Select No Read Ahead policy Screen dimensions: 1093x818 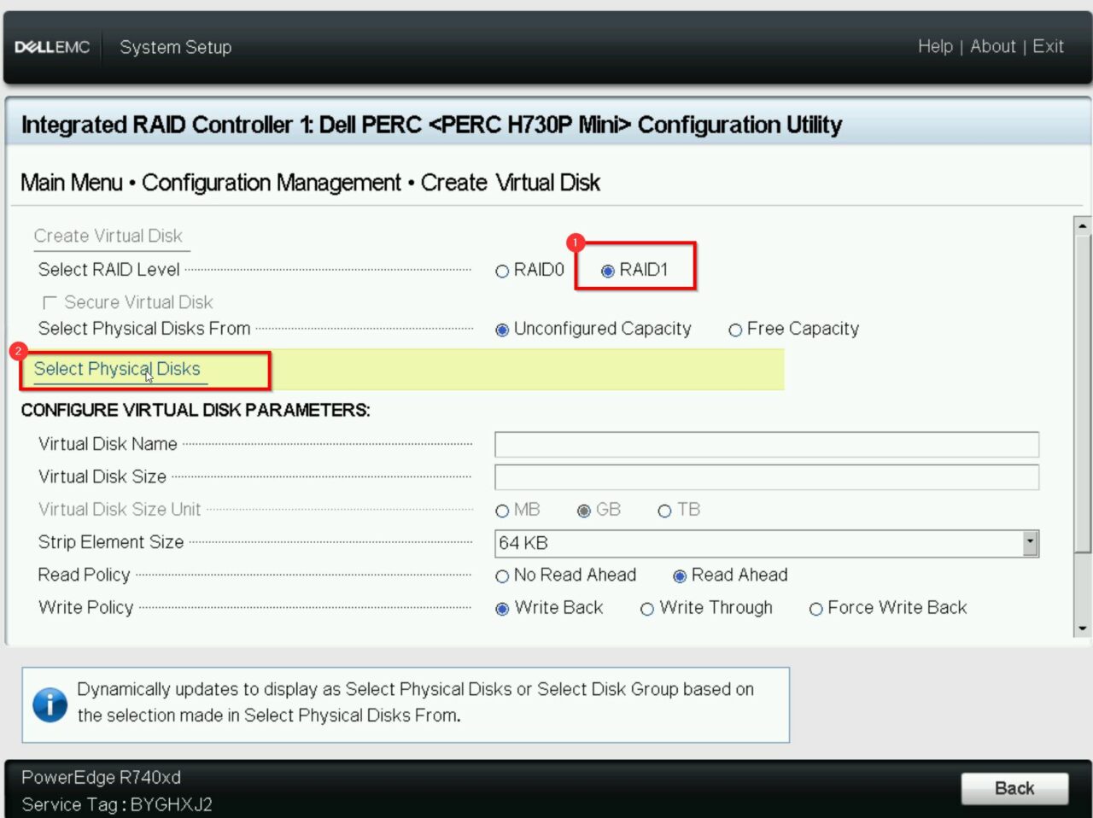click(502, 576)
